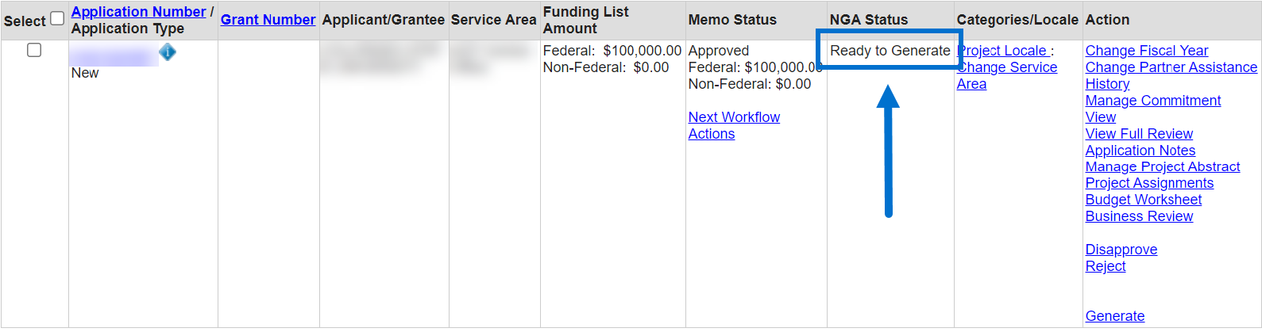Open the View action link
Image resolution: width=1262 pixels, height=332 pixels.
pos(1100,117)
